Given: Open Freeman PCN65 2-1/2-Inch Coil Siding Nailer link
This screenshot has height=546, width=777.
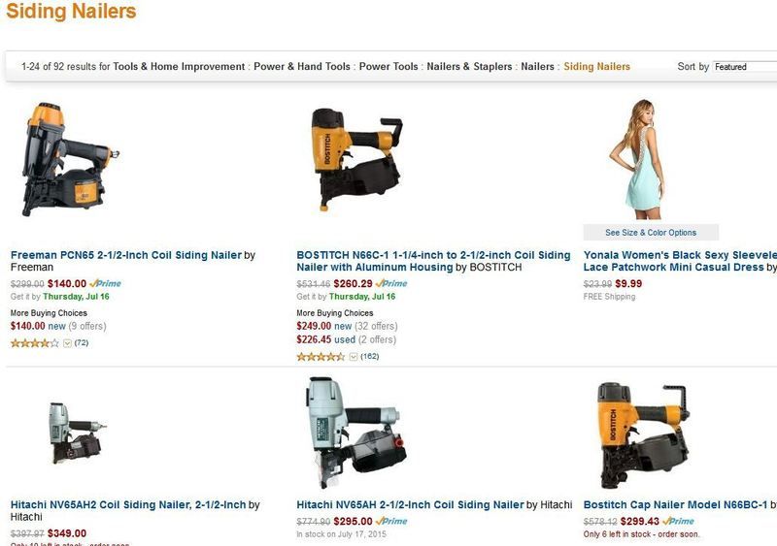Looking at the screenshot, I should coord(126,255).
